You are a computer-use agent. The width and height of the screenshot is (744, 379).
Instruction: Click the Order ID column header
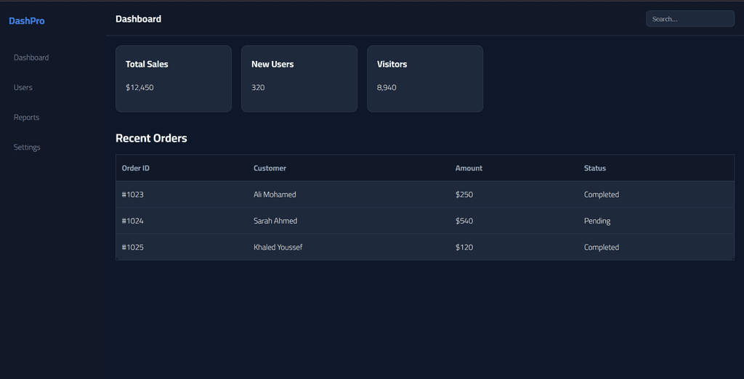tap(136, 168)
